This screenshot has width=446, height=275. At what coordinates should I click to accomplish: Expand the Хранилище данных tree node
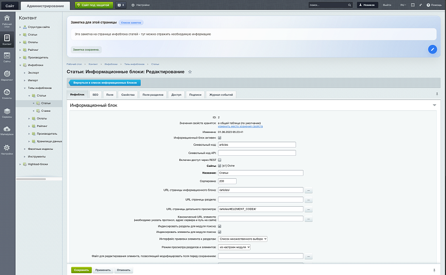(x=29, y=142)
